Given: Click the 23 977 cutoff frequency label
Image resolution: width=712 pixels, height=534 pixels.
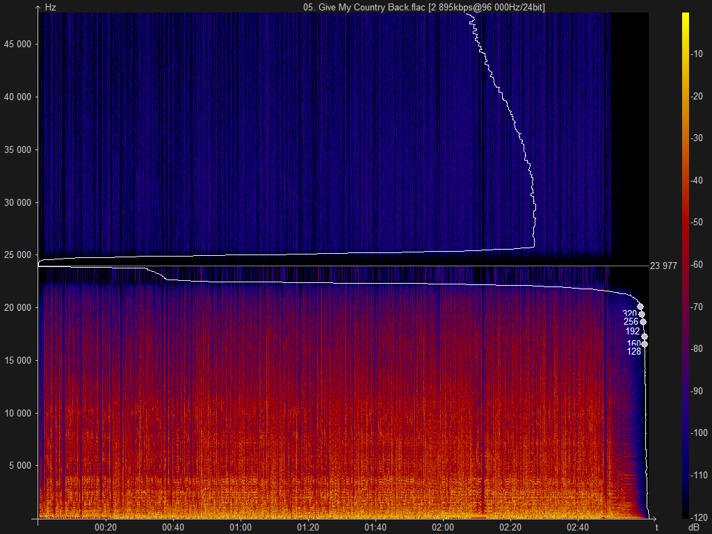Looking at the screenshot, I should 663,266.
